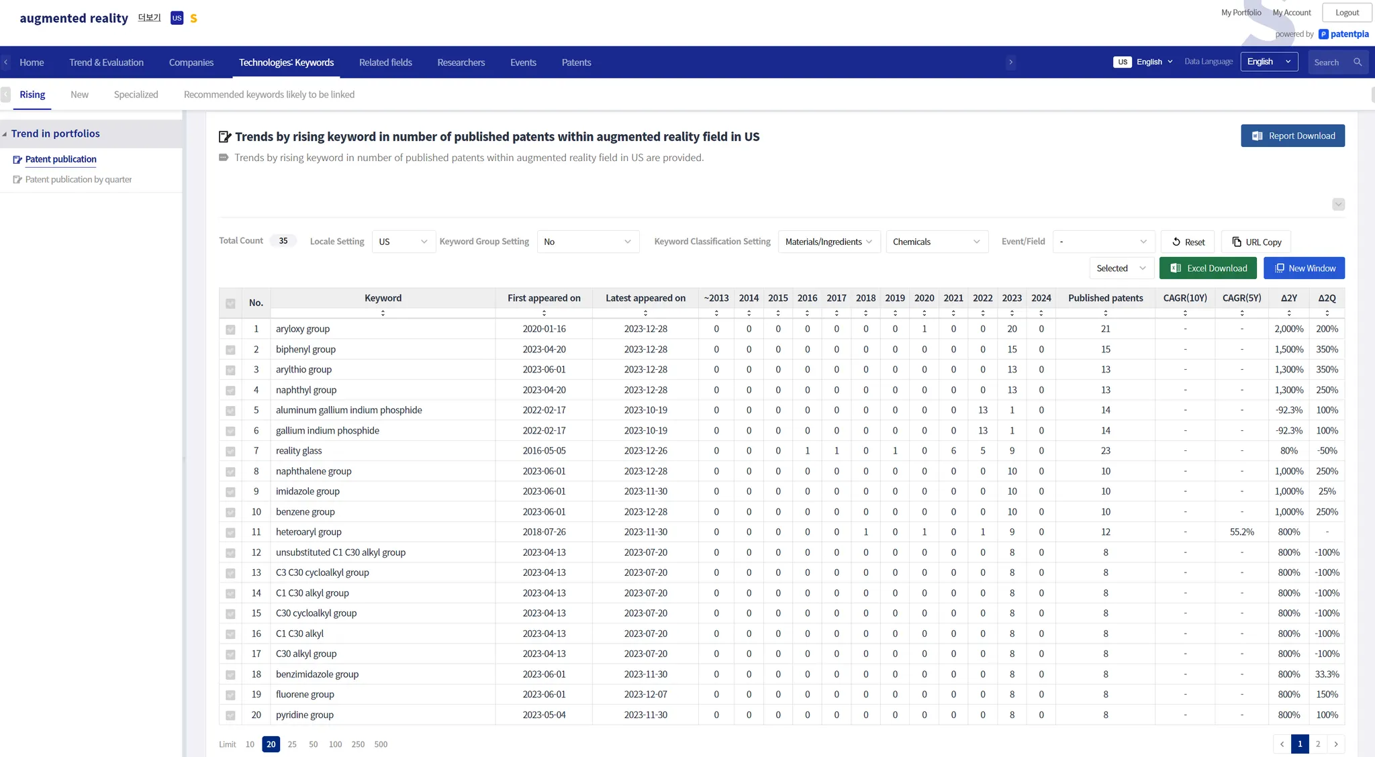This screenshot has width=1375, height=757.
Task: Open the Locale Setting US dropdown
Action: [403, 242]
